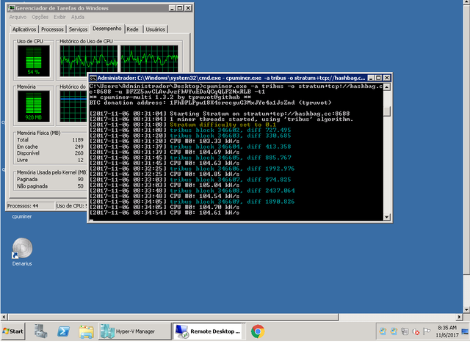Image resolution: width=470 pixels, height=352 pixels.
Task: Switch to the Usuários tab
Action: click(x=155, y=29)
